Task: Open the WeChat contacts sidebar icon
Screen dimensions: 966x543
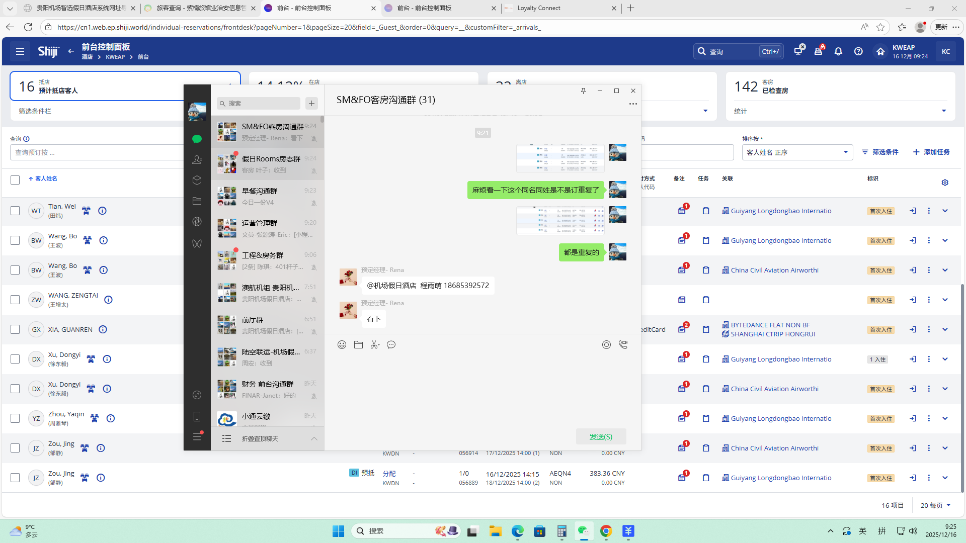Action: coord(197,160)
